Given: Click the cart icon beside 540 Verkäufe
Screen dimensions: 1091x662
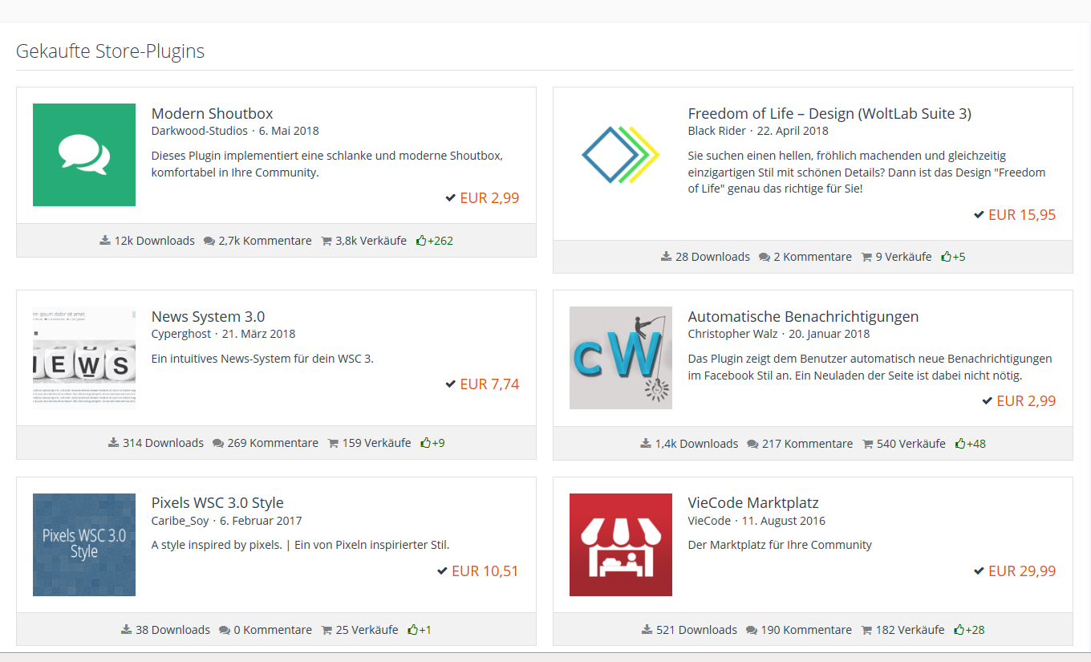Looking at the screenshot, I should click(868, 444).
